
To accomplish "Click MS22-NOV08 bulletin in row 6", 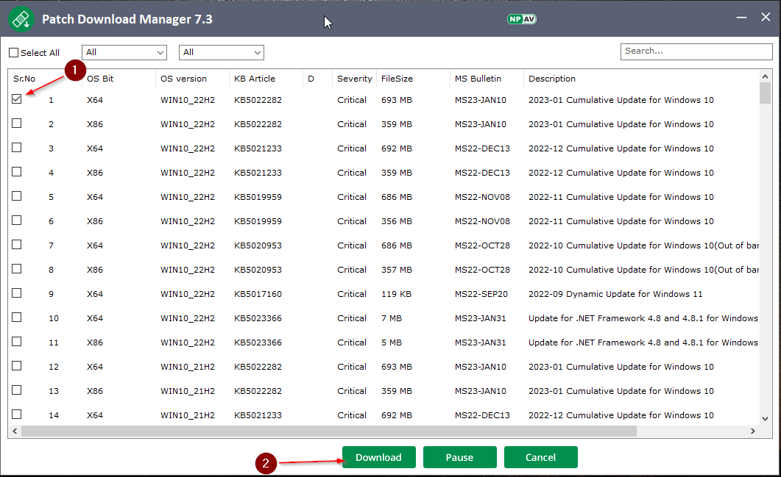I will 483,221.
